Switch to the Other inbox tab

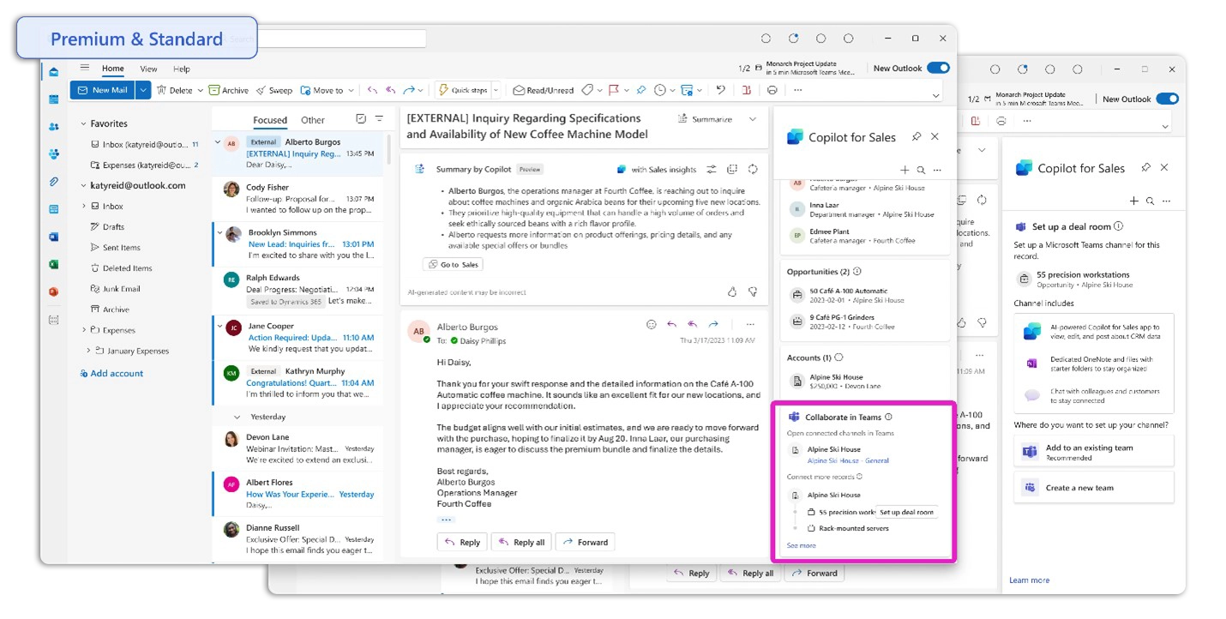click(x=313, y=120)
